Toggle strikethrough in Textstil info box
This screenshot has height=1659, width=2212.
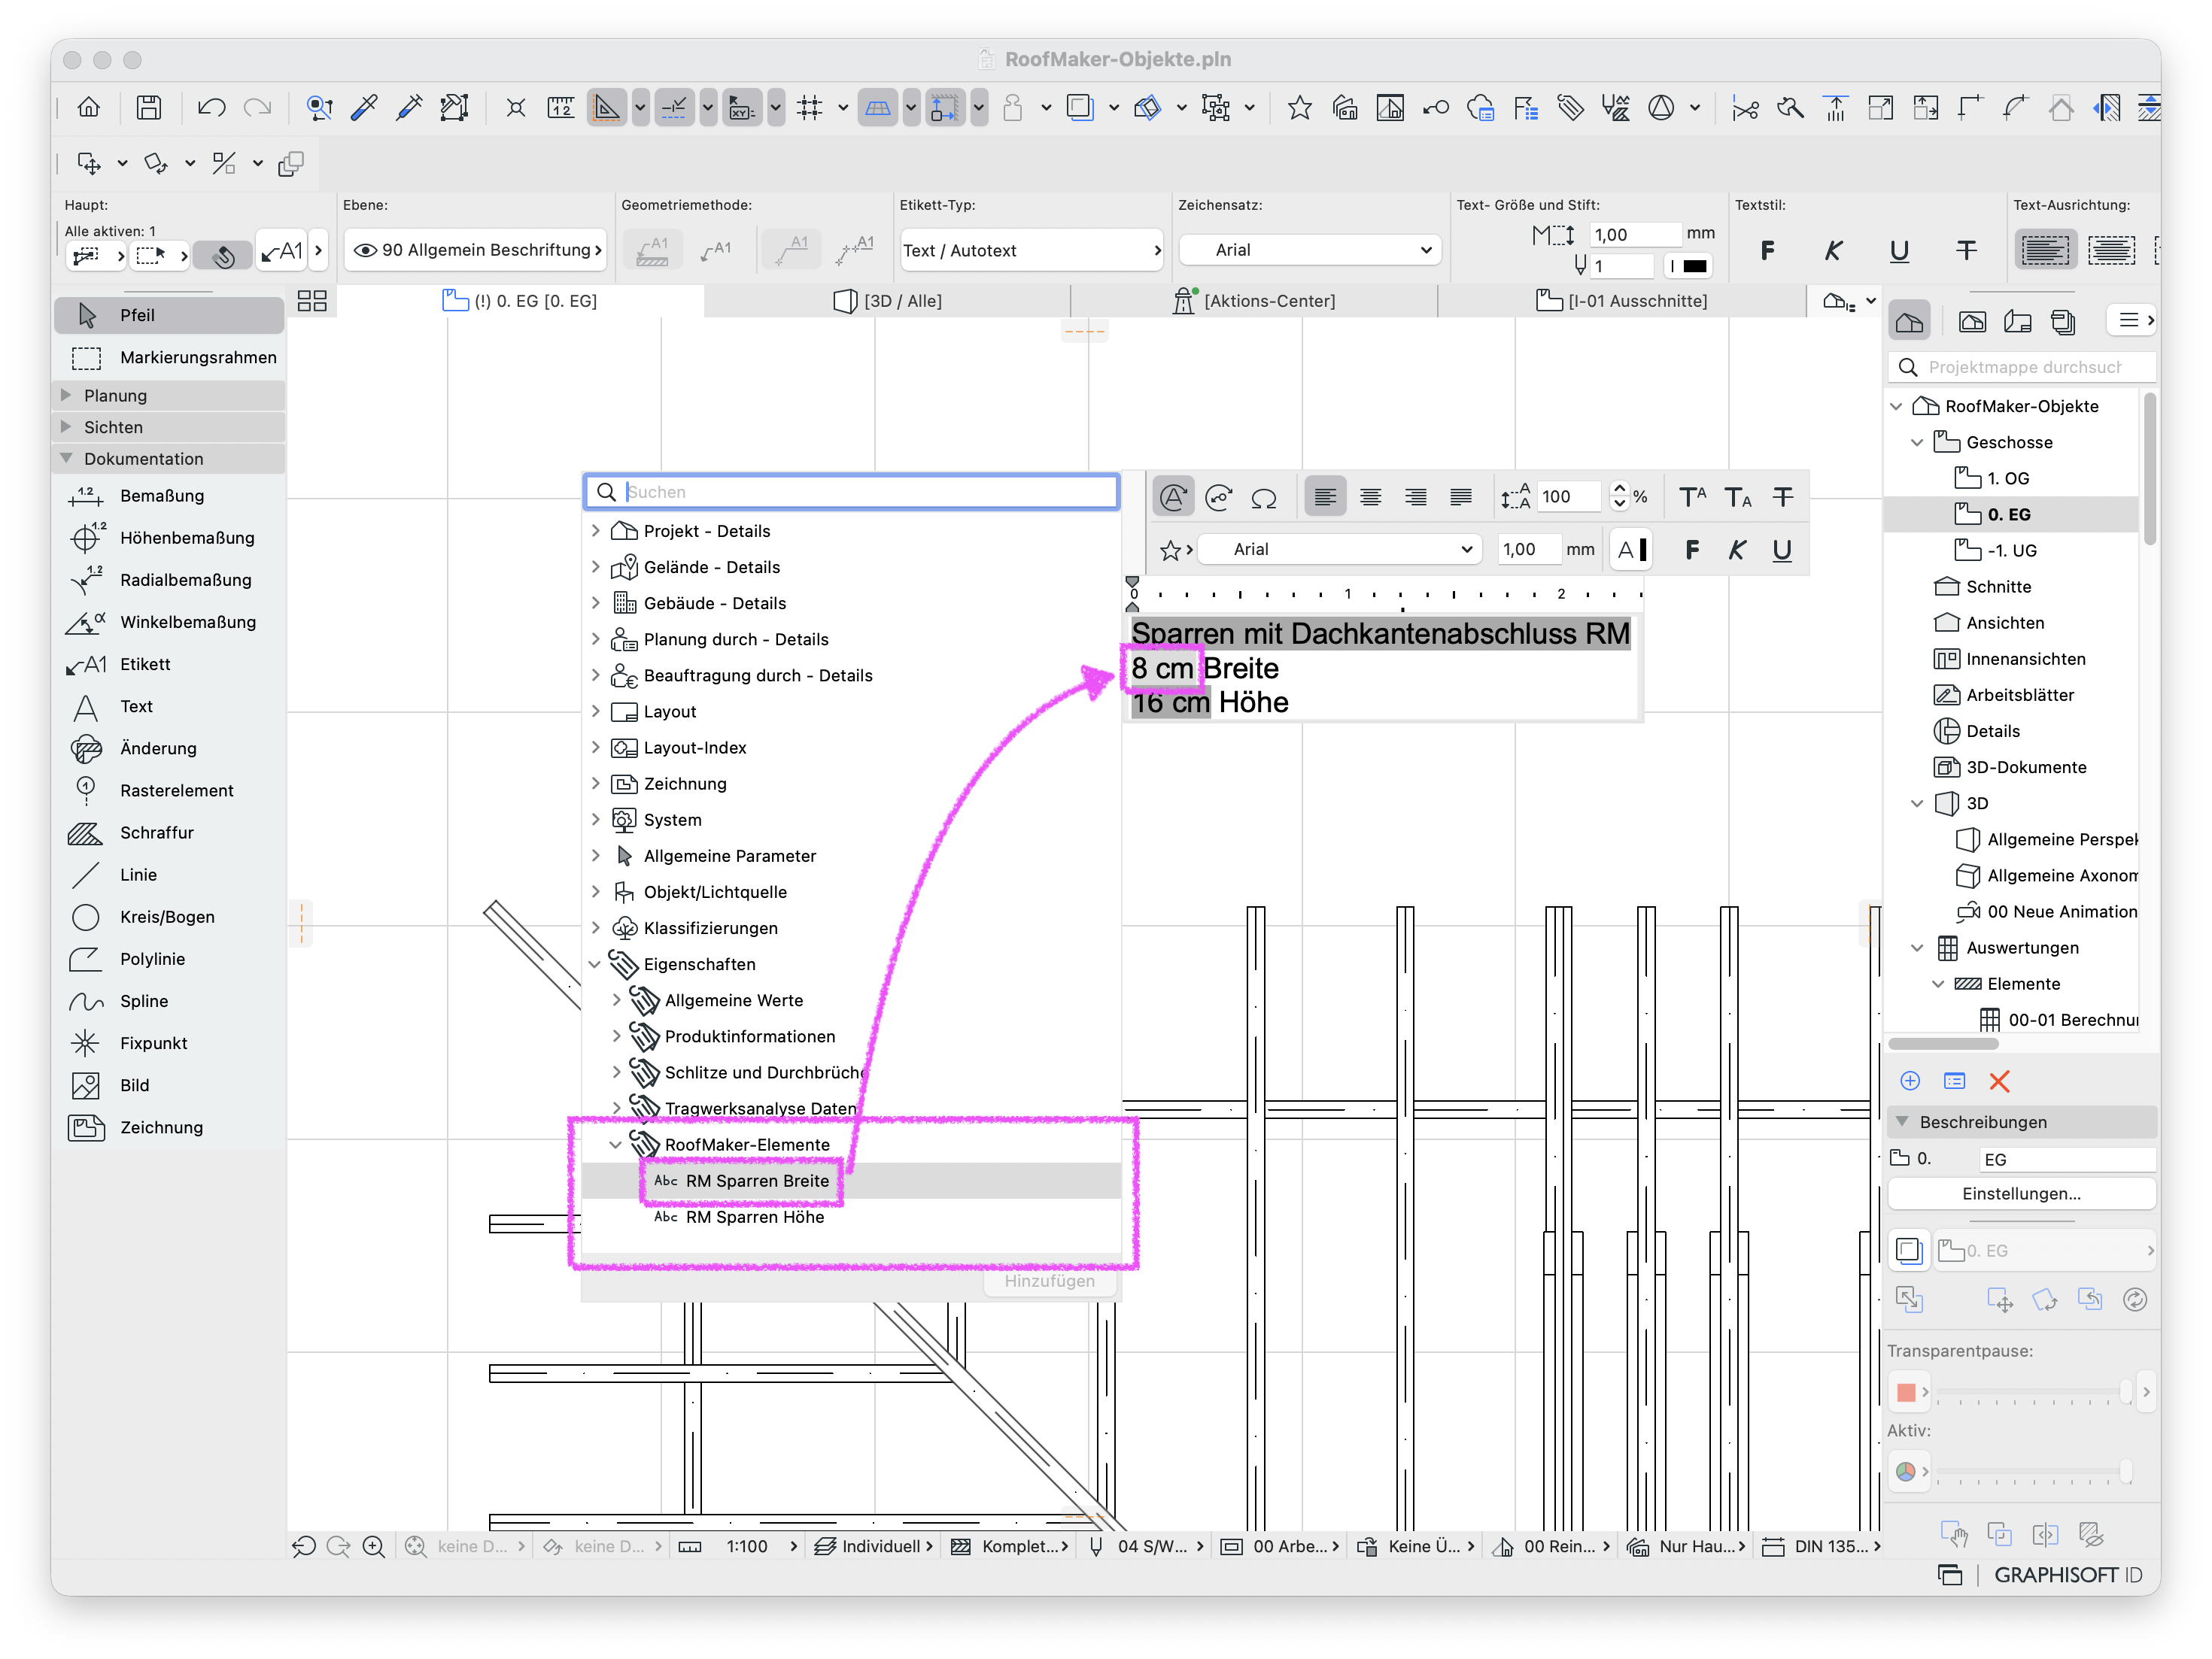pos(1966,250)
